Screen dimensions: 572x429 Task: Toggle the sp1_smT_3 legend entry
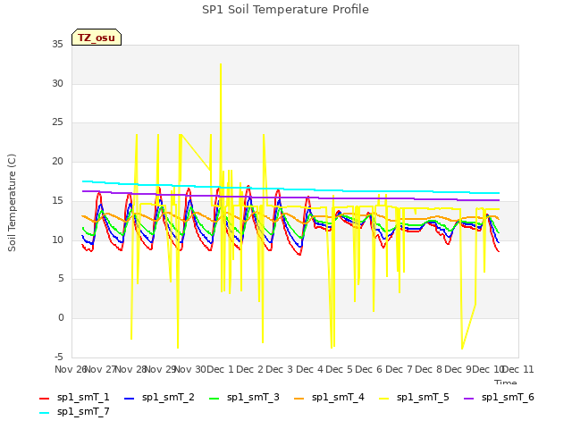coord(244,398)
